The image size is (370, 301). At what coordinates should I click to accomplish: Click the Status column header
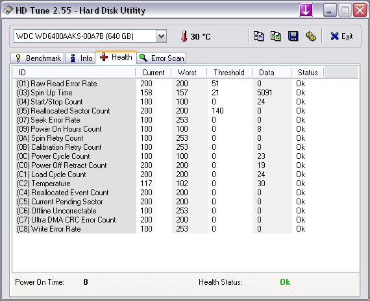pos(308,73)
